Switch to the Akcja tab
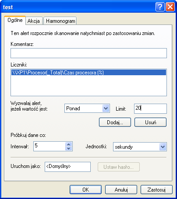 tap(34, 21)
